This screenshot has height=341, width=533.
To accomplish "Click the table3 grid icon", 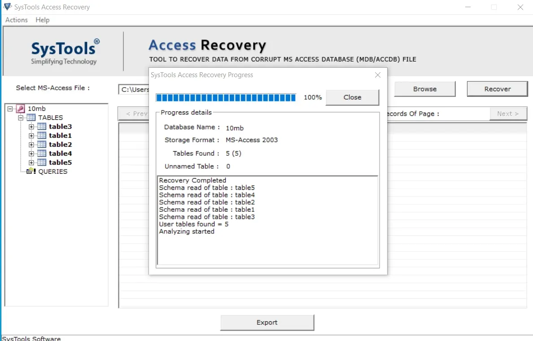I will tap(41, 127).
